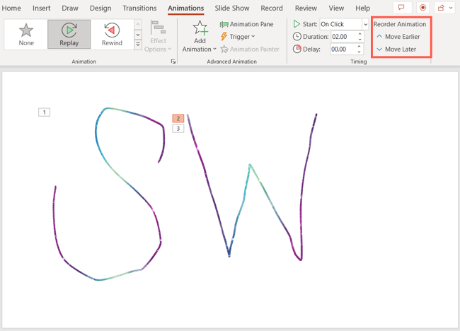
Task: Select animation marker 2 on slide
Action: [178, 118]
